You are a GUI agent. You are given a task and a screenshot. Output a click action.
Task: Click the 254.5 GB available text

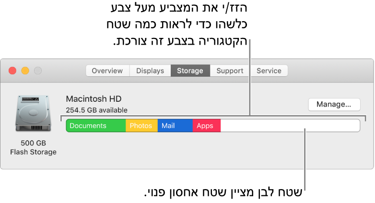tap(96, 110)
